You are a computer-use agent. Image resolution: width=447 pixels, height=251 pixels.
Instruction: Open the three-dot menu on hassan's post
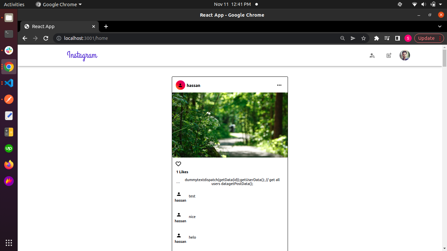tap(279, 85)
